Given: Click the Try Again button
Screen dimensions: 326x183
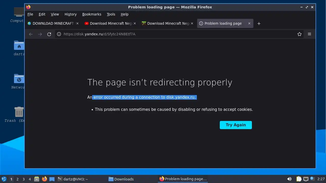Looking at the screenshot, I should 236,125.
